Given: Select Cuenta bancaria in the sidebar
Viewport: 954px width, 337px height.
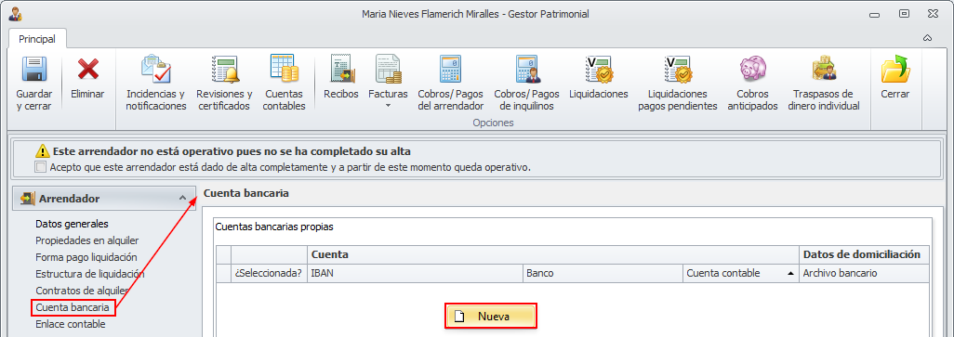Looking at the screenshot, I should tap(73, 307).
